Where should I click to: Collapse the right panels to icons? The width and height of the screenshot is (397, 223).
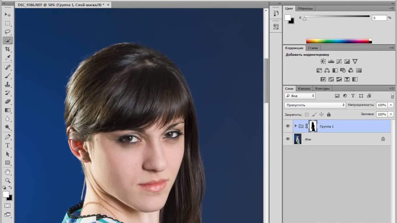tap(393, 3)
